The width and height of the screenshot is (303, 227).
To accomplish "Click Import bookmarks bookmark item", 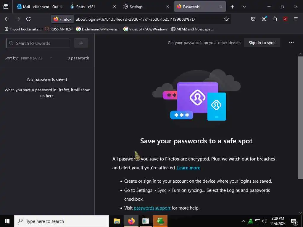I will (x=22, y=29).
